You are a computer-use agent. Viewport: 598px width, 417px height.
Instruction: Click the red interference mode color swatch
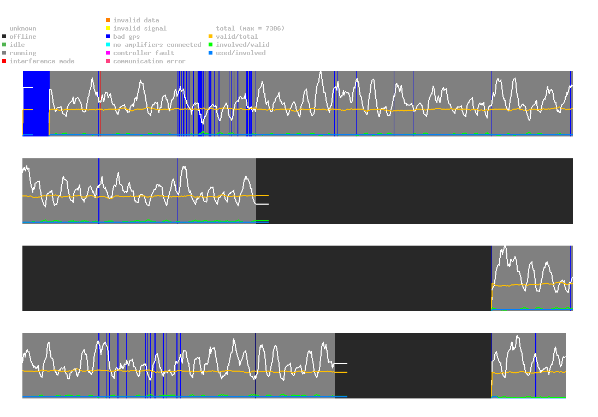tap(4, 61)
